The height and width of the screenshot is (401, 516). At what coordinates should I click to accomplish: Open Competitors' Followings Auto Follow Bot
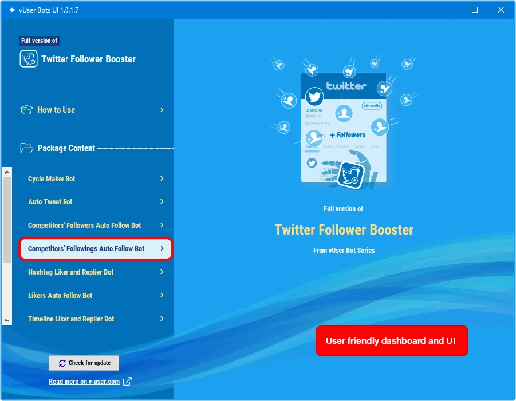tap(96, 248)
